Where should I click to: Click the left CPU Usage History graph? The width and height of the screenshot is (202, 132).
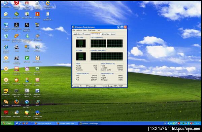(98, 43)
